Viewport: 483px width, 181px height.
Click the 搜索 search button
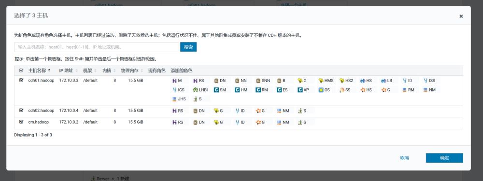tap(188, 47)
